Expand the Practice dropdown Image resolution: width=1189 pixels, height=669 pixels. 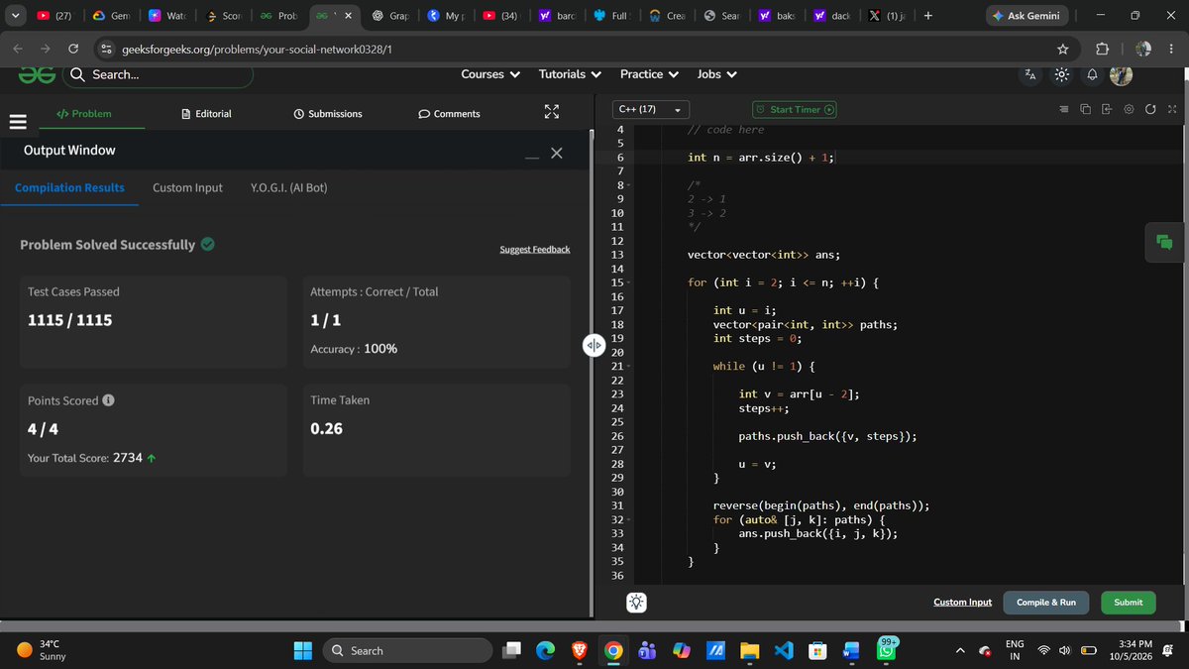coord(649,74)
